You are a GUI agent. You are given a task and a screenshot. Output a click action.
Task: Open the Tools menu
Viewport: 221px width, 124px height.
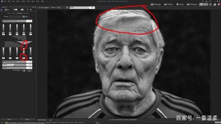coord(38,1)
